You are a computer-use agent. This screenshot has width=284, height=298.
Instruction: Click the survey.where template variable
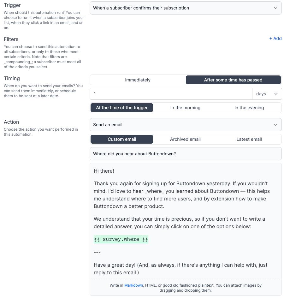[x=121, y=239]
